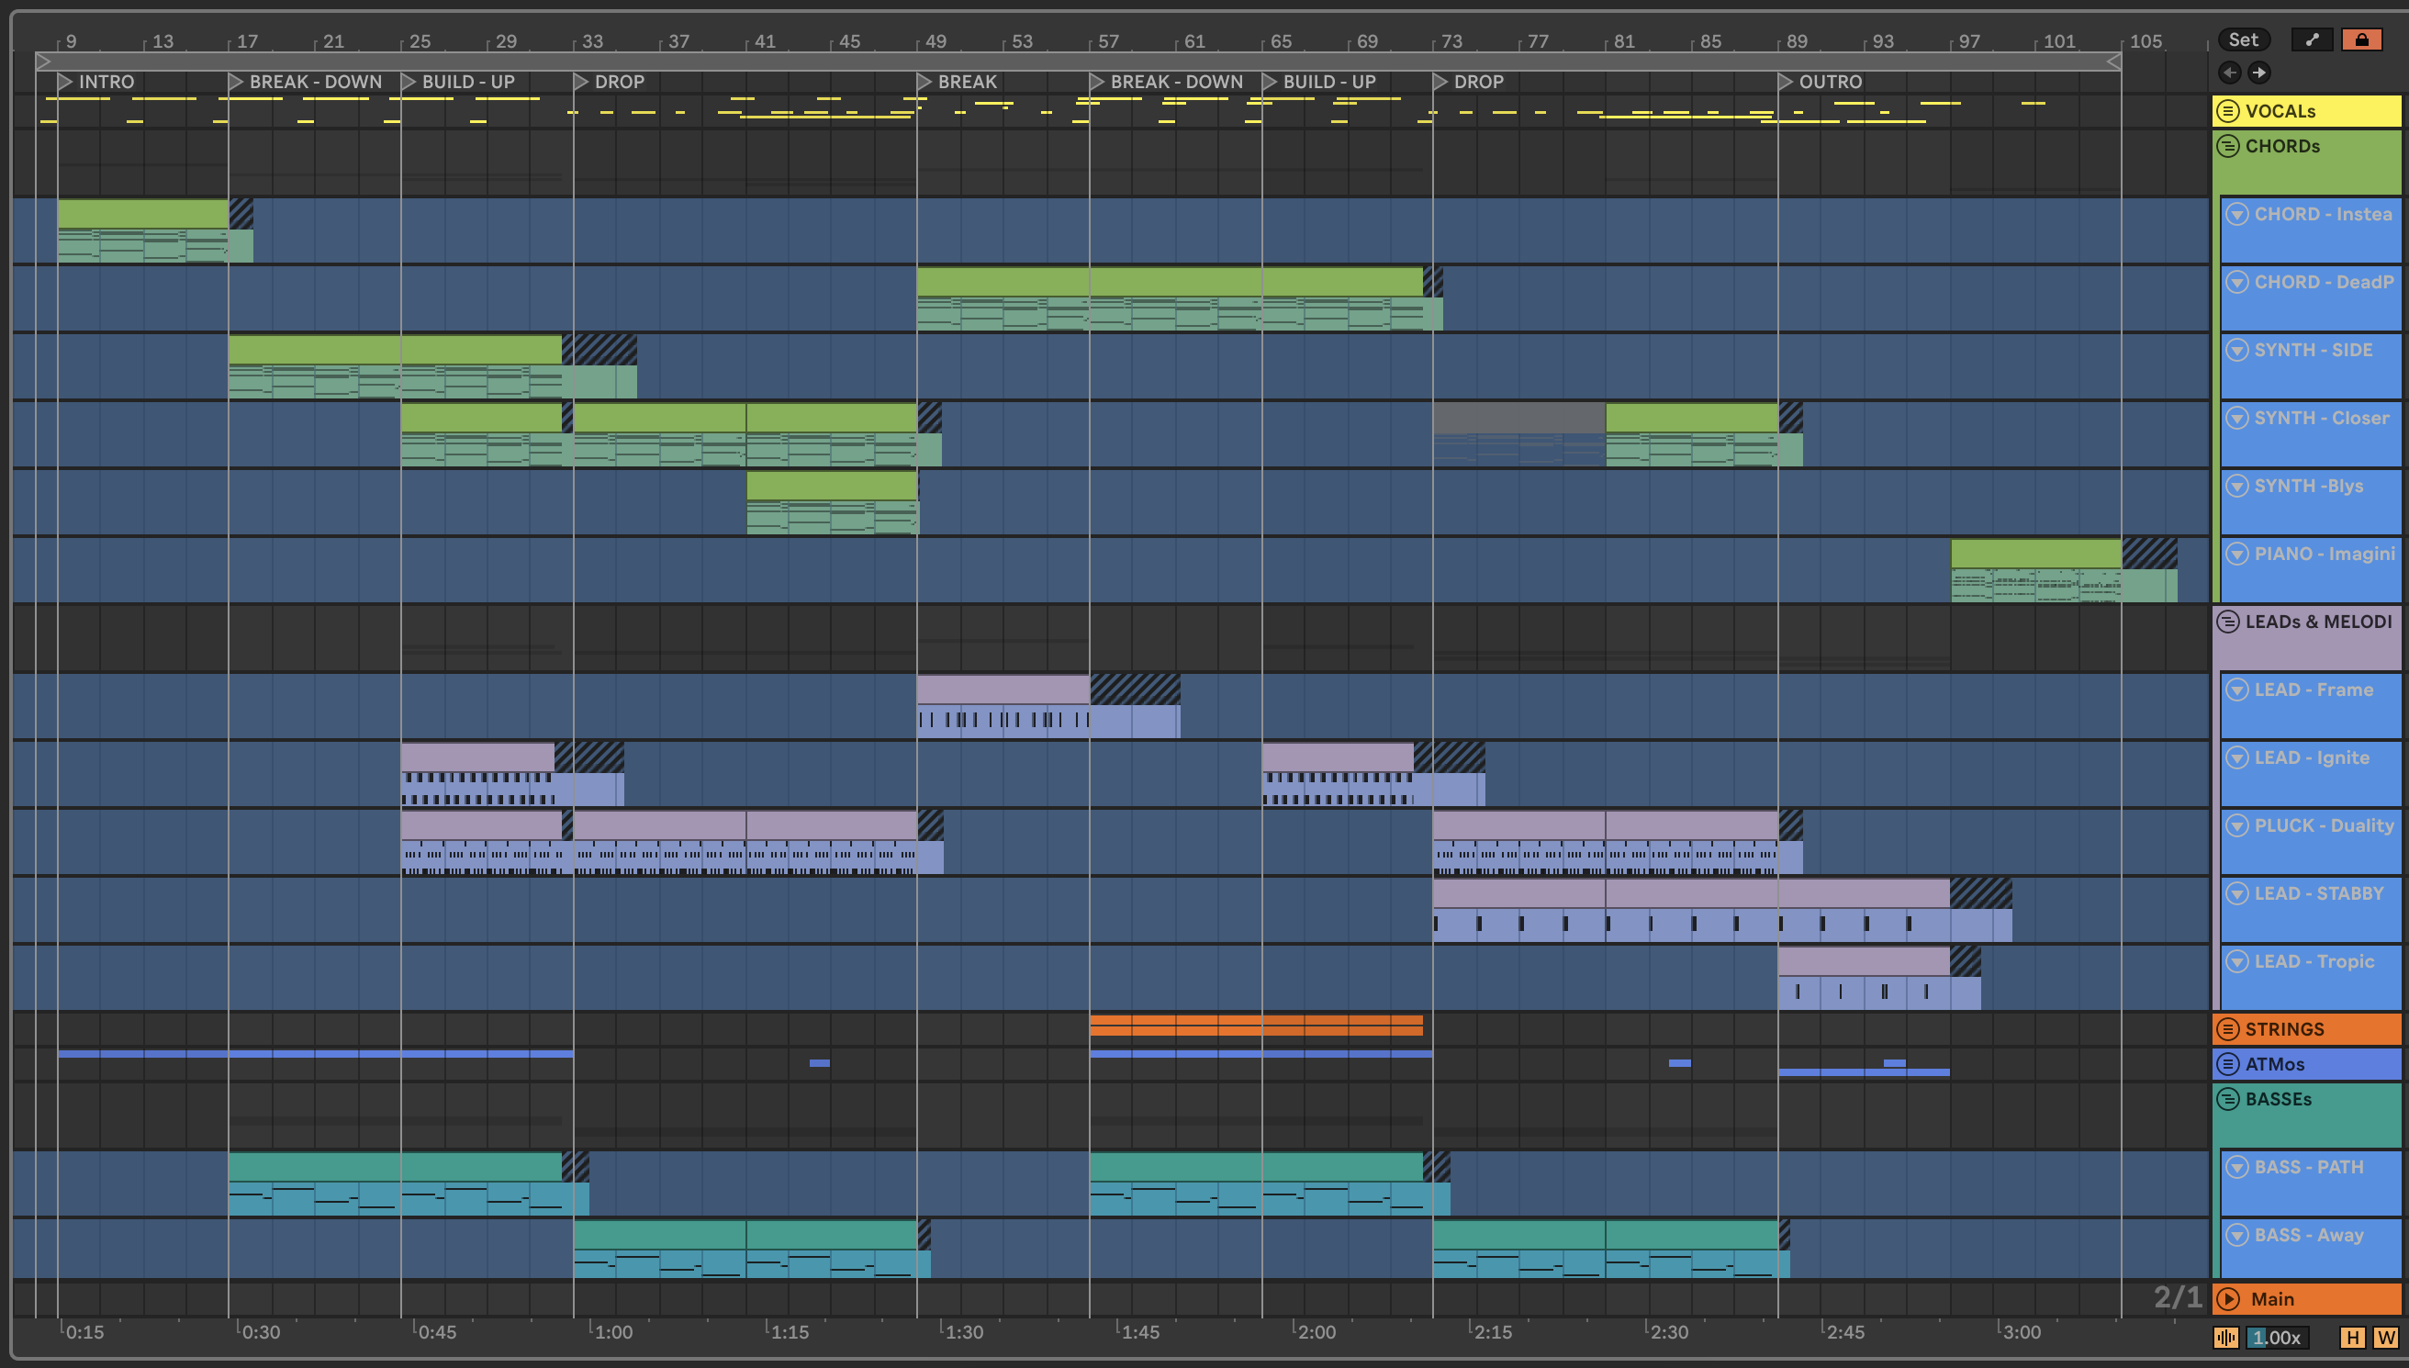2409x1368 pixels.
Task: Jump to next locator arrow
Action: (x=2258, y=73)
